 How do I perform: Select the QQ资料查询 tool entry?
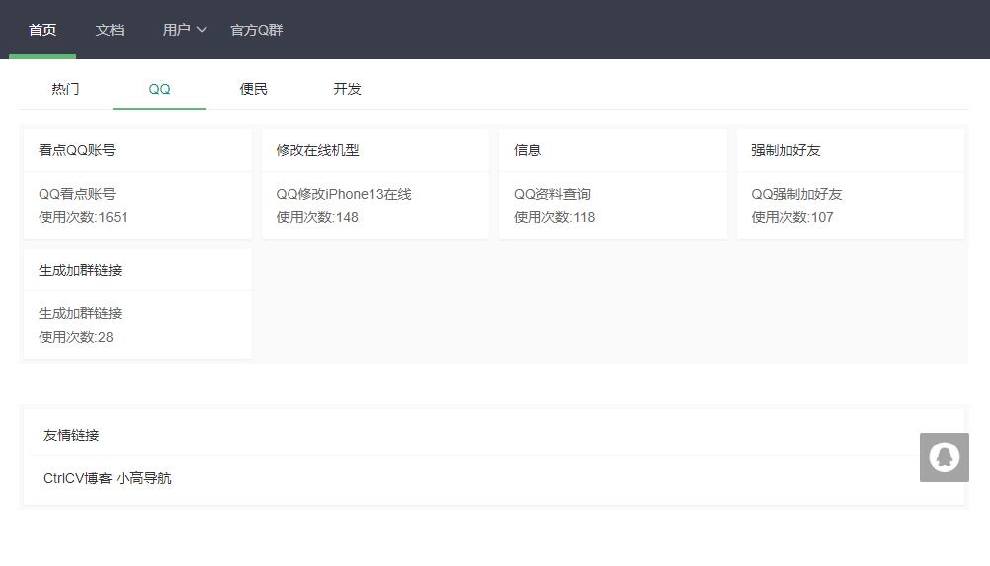552,194
